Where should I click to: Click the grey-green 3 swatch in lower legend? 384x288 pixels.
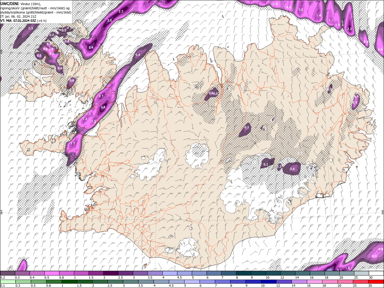point(130,282)
